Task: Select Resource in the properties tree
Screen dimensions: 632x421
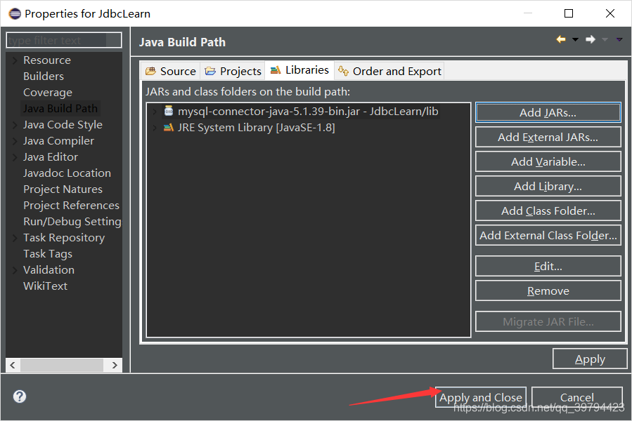Action: [x=47, y=60]
